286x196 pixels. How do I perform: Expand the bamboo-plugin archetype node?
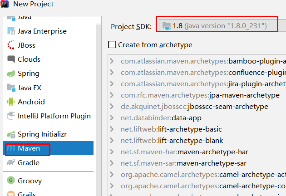pos(112,61)
